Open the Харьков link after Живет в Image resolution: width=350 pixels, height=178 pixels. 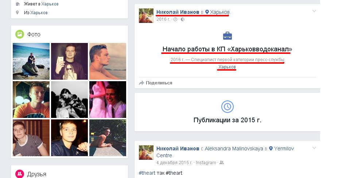click(50, 4)
